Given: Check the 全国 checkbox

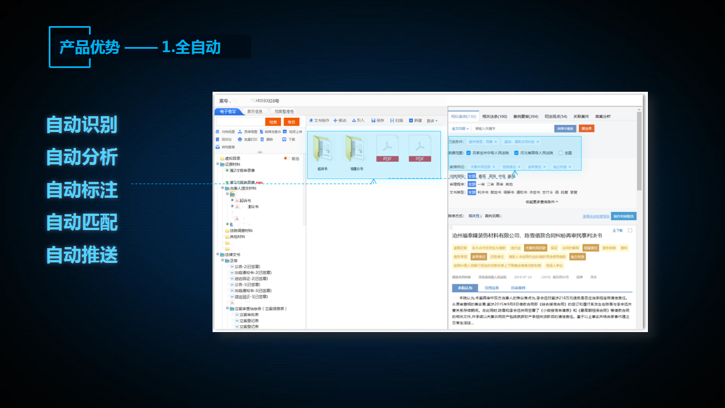Looking at the screenshot, I should [561, 153].
